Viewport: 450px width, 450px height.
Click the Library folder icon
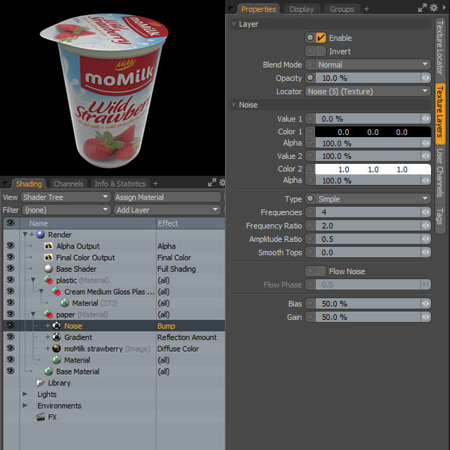coord(41,382)
